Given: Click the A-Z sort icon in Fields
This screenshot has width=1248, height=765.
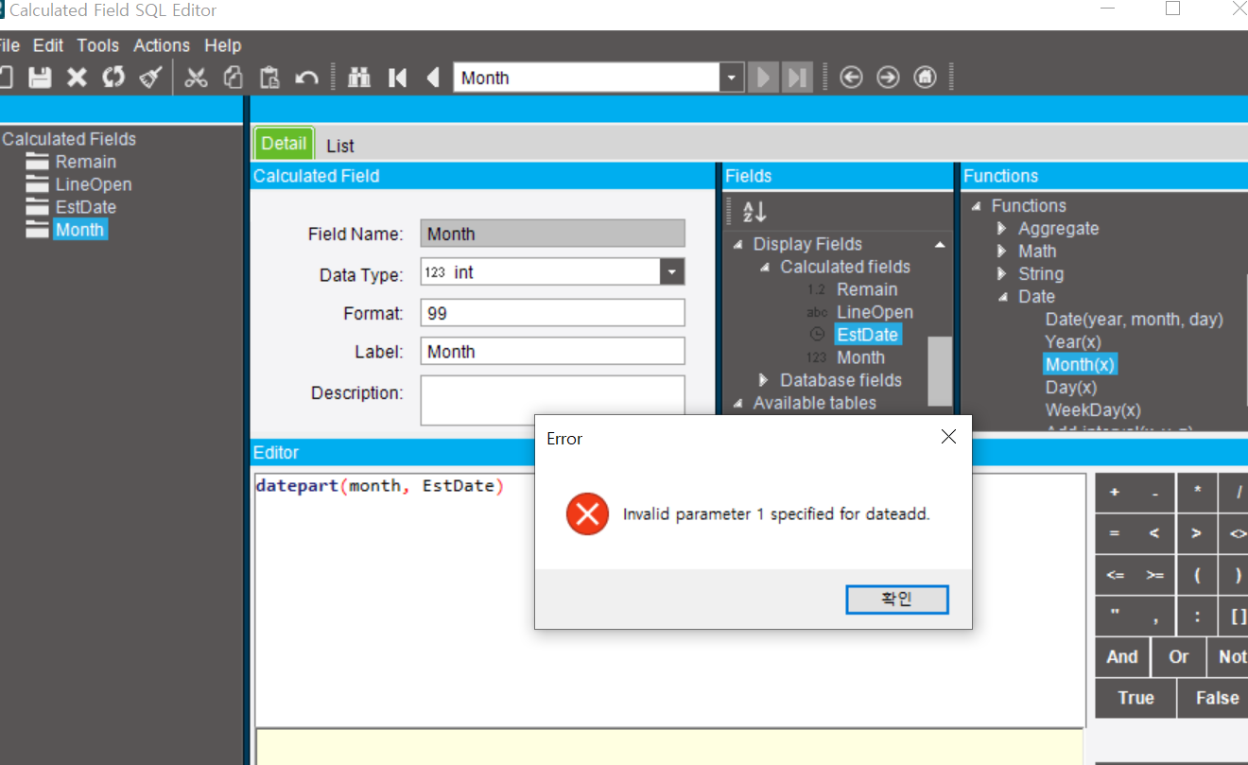Looking at the screenshot, I should pyautogui.click(x=754, y=212).
